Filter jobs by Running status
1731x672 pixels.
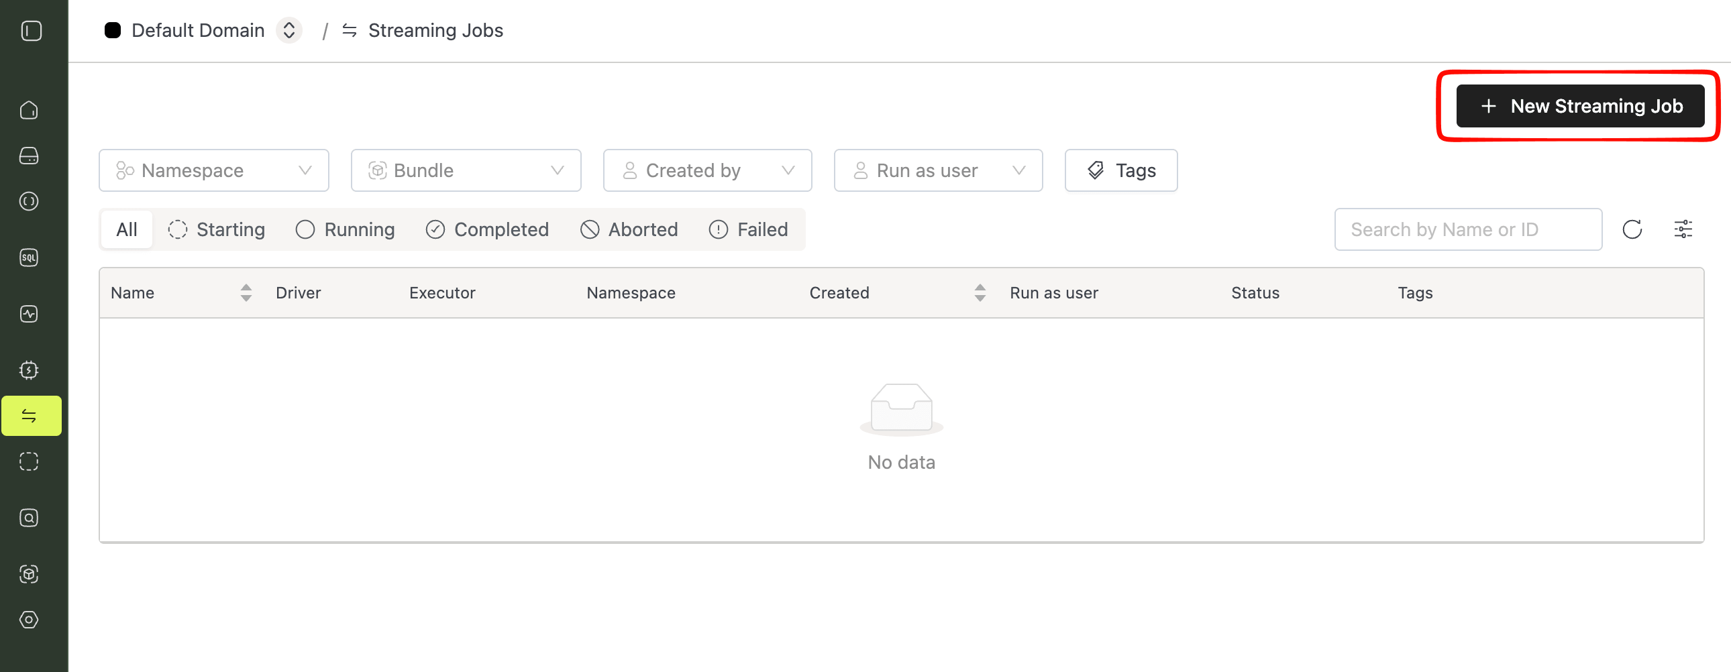[346, 229]
